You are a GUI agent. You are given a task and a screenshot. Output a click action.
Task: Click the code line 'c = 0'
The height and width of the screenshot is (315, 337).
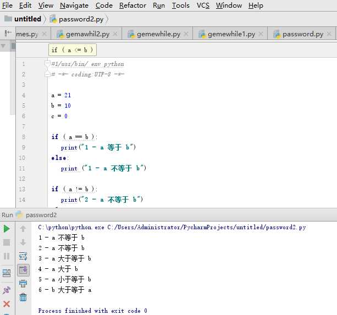coord(59,116)
